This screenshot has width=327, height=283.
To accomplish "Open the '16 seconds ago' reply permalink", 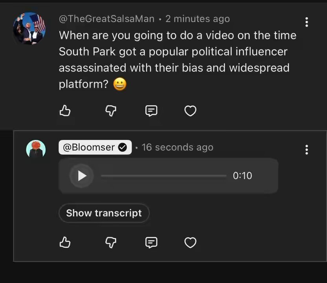I will [x=178, y=147].
